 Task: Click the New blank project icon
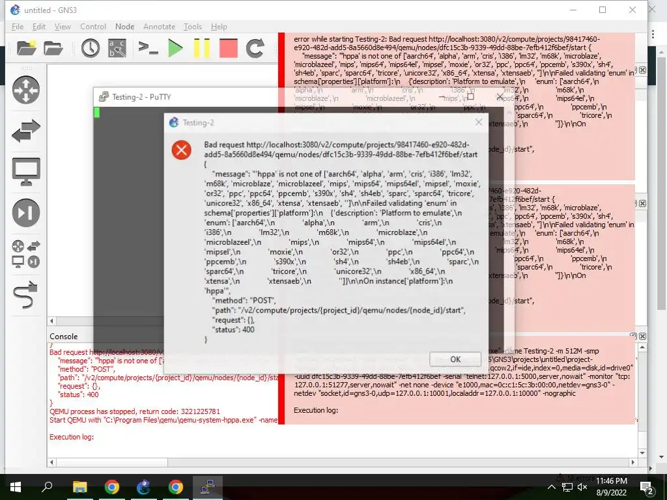(26, 48)
